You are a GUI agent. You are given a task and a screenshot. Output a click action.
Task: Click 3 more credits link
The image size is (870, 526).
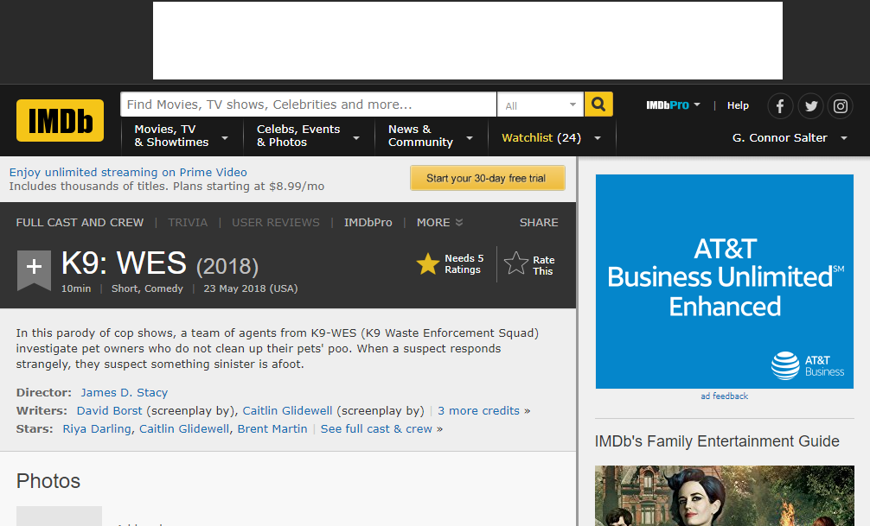[478, 411]
